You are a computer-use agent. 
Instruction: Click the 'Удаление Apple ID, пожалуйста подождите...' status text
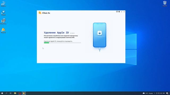click(58, 41)
